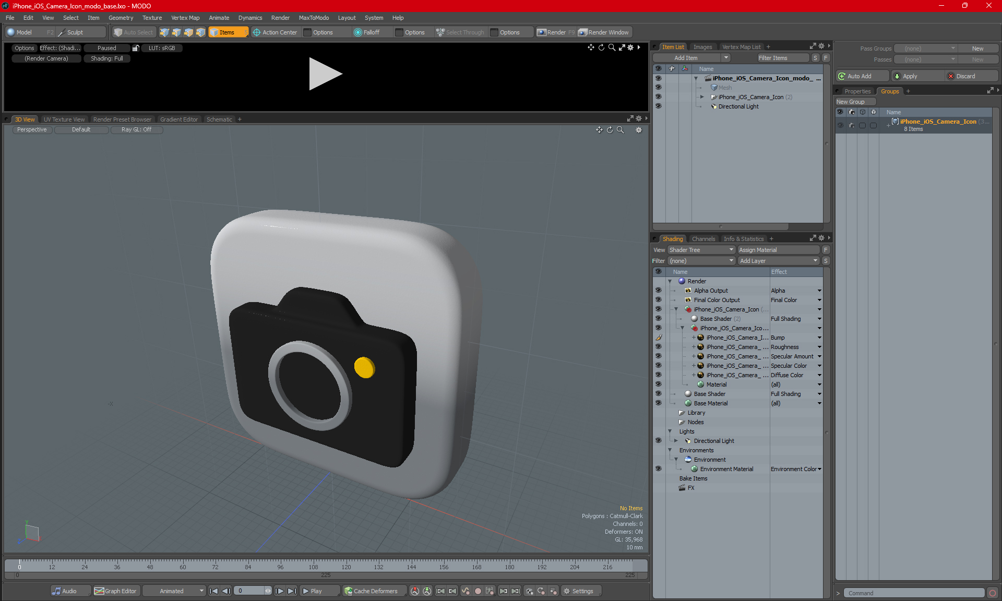Go to first frame in timeline controls
The image size is (1002, 601).
coord(213,591)
